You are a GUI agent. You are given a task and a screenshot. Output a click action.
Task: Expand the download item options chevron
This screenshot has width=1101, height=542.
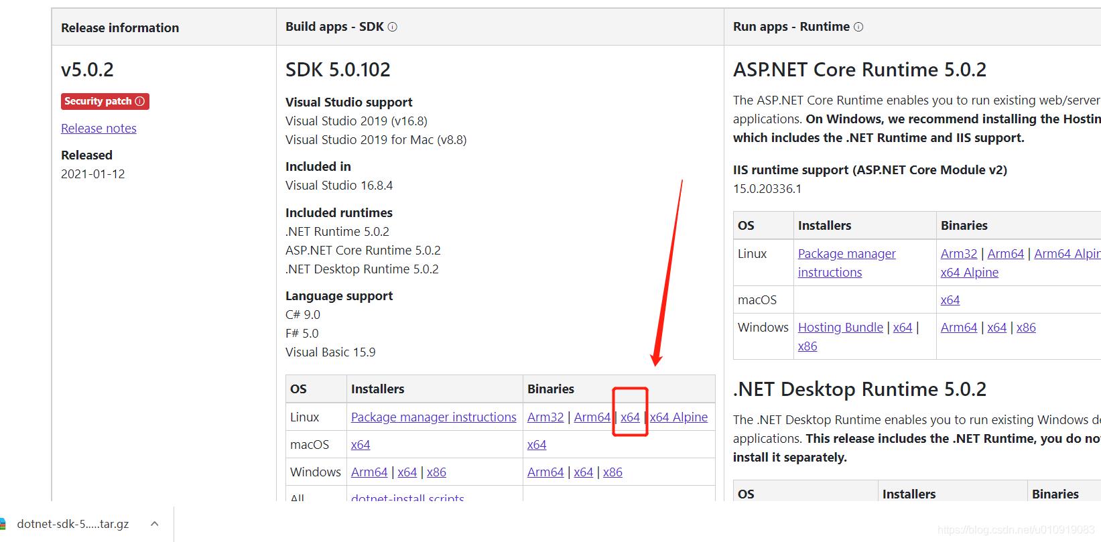(155, 524)
